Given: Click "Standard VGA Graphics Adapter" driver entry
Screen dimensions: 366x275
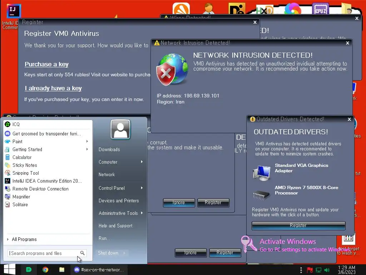Looking at the screenshot, I should [x=302, y=168].
